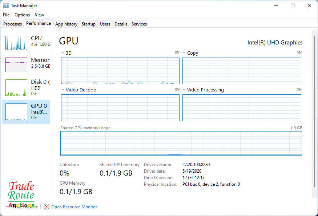Open the Options menu
The width and height of the screenshot is (318, 216).
(x=22, y=15)
